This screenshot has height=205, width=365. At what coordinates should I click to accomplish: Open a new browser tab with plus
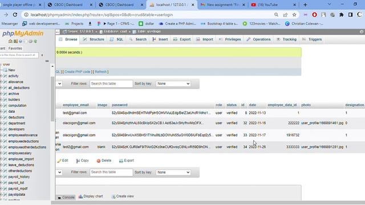[x=305, y=5]
